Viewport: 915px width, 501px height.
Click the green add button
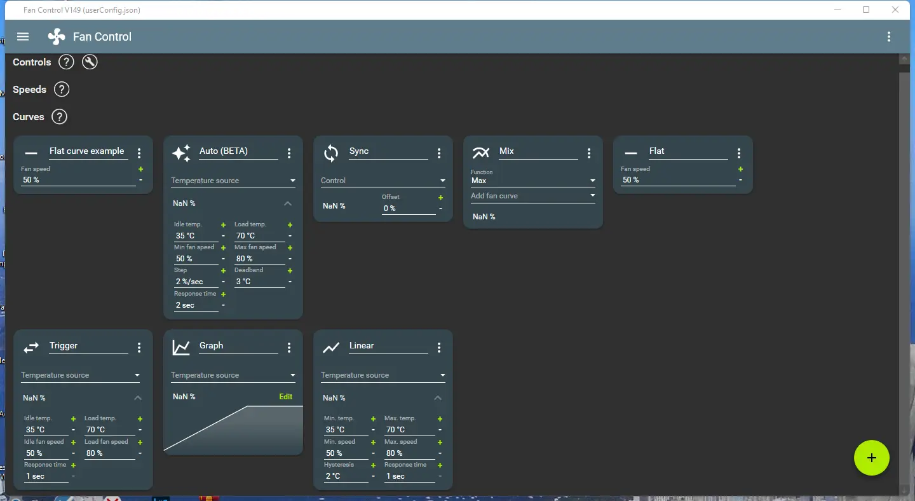pyautogui.click(x=872, y=458)
